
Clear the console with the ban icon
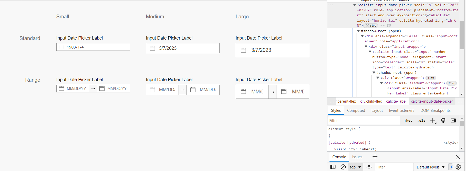pos(343,167)
